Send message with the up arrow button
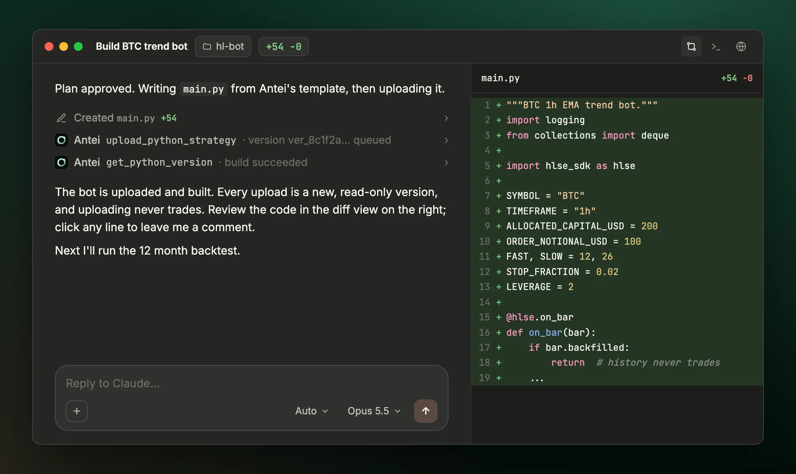This screenshot has width=796, height=474. coord(425,411)
